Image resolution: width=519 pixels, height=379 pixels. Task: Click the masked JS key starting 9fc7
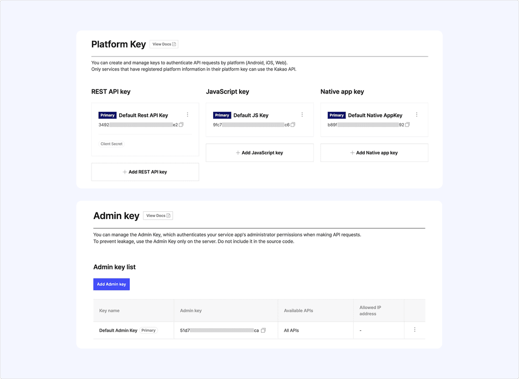251,125
